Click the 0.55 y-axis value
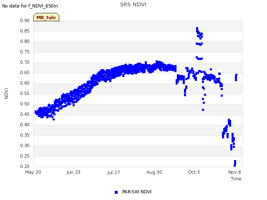The image size is (267, 200). pos(25,93)
